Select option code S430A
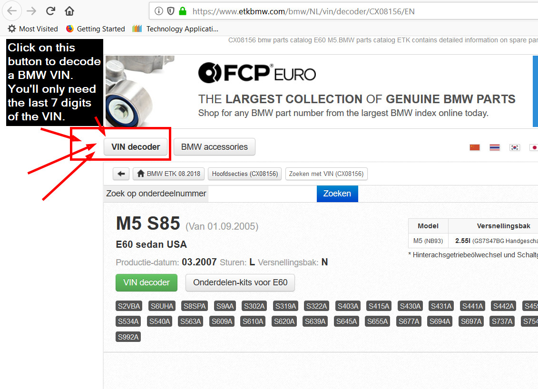 [410, 306]
